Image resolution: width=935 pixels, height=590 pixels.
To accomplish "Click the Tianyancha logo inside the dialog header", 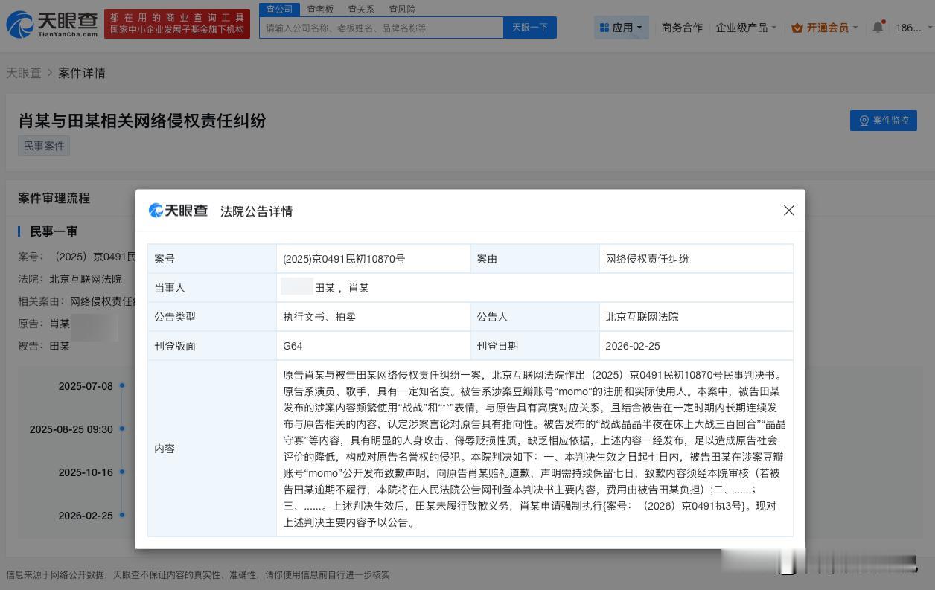I will (177, 211).
